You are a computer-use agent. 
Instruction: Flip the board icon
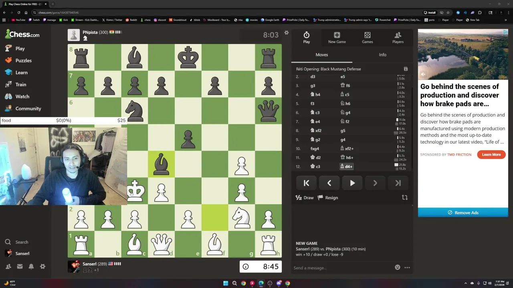tap(405, 198)
